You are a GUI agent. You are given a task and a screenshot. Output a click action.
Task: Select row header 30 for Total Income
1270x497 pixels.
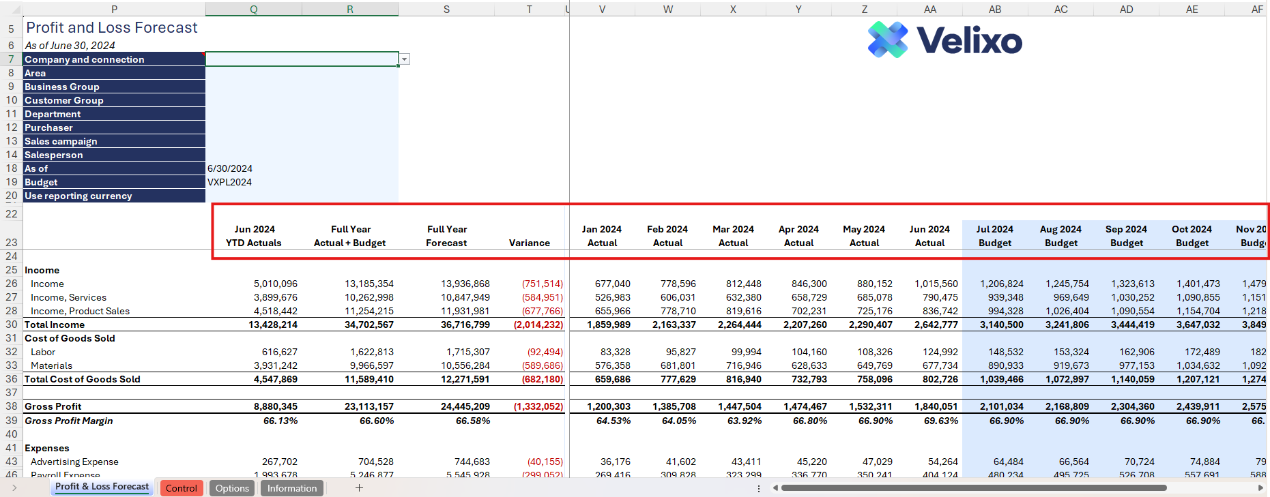tap(11, 325)
